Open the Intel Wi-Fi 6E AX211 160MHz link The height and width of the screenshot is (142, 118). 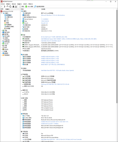(x=50, y=124)
